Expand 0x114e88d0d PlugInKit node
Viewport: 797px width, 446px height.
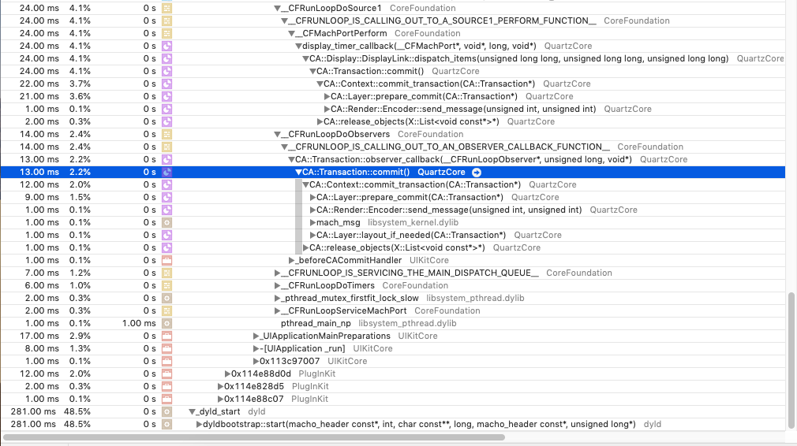point(227,374)
